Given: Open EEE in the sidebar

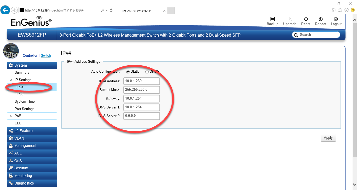Looking at the screenshot, I should (32, 123).
